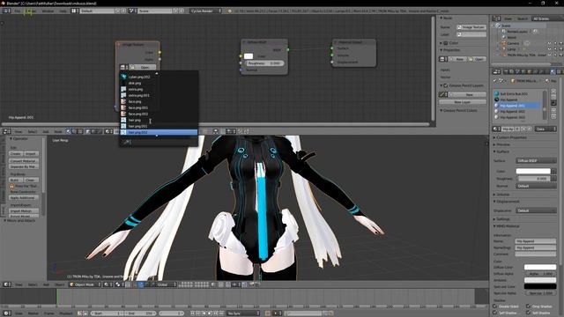Select hair.png.002 in the image dropdown list
Viewport: 564px width, 317px height.
tap(159, 132)
